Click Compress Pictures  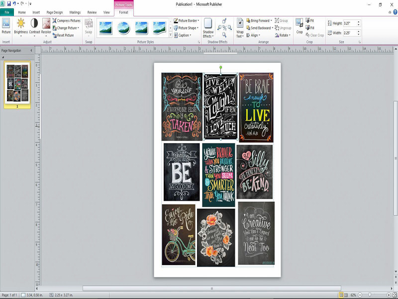coord(66,20)
